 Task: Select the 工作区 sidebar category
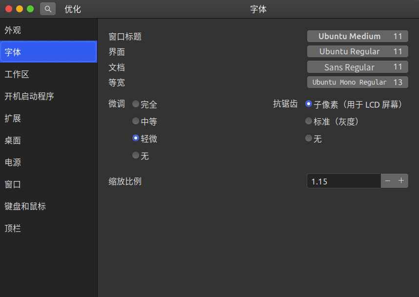[29, 74]
